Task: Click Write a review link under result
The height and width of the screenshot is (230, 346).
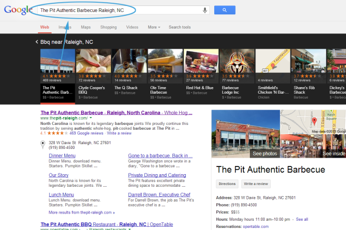Action: (x=119, y=133)
